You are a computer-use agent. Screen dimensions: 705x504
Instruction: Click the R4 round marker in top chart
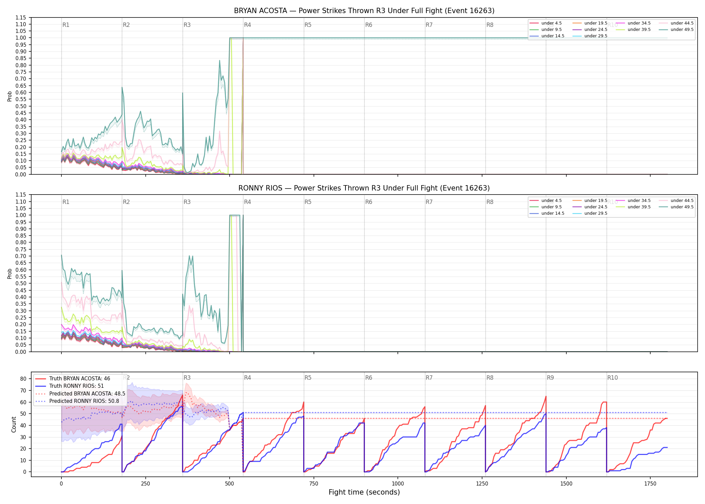247,25
